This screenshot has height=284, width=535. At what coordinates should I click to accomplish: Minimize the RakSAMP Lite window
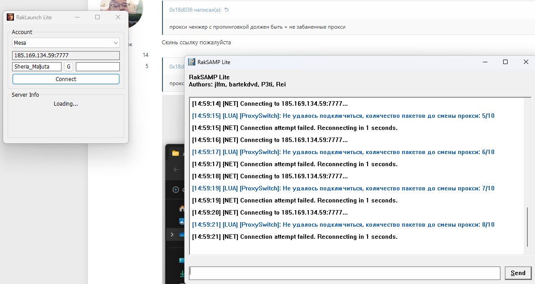click(485, 62)
